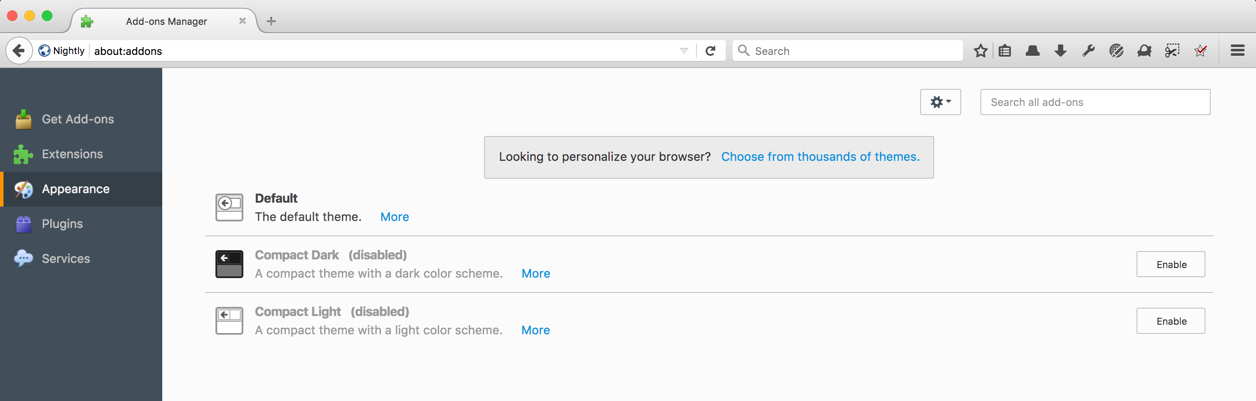
Task: Click the bookmark star icon
Action: 980,51
